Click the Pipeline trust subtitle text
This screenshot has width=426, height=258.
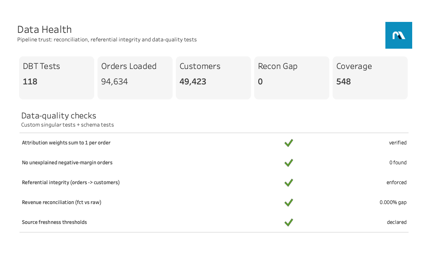pos(107,40)
